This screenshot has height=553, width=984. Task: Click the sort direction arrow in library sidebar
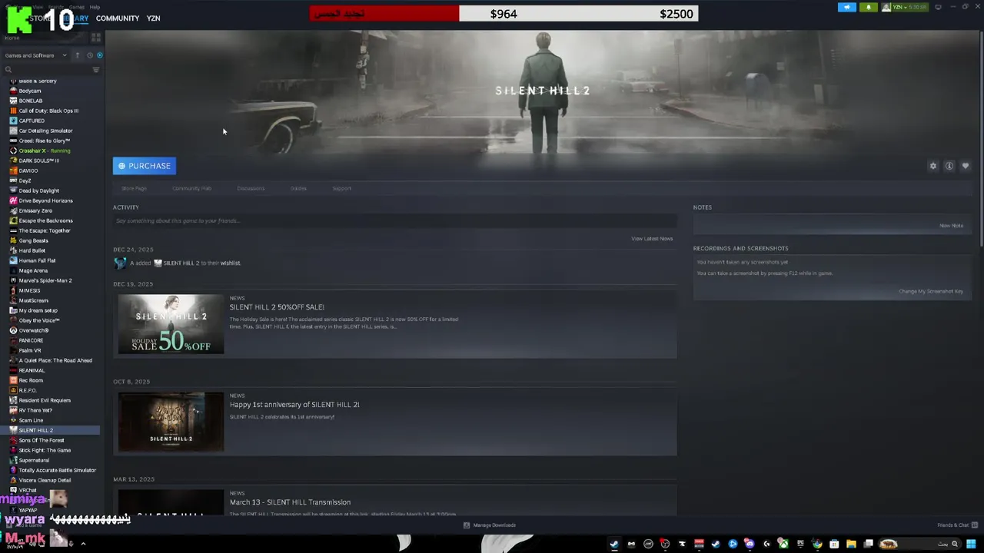click(77, 55)
